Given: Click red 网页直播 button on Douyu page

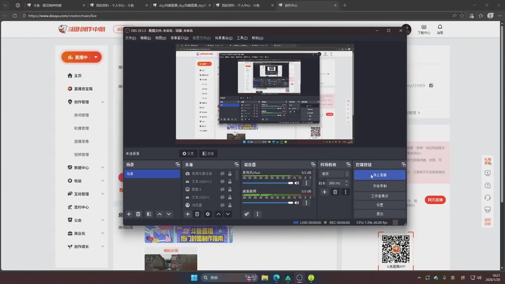Looking at the screenshot, I should click(435, 200).
